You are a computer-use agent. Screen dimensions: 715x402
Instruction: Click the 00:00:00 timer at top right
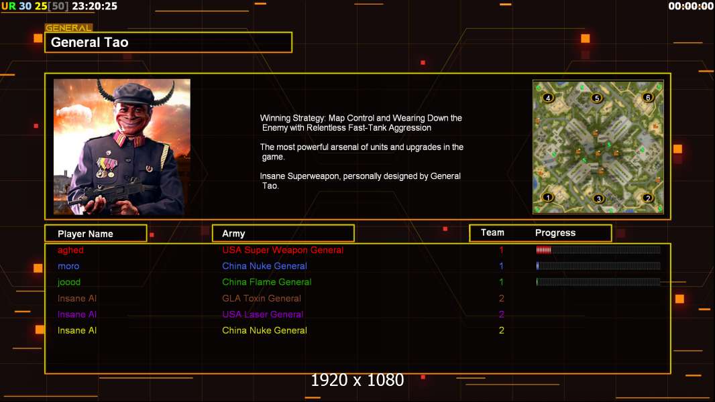(691, 6)
